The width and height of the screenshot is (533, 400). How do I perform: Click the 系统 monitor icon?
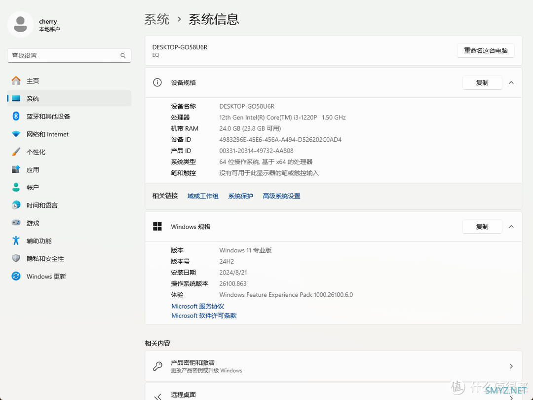coord(16,98)
